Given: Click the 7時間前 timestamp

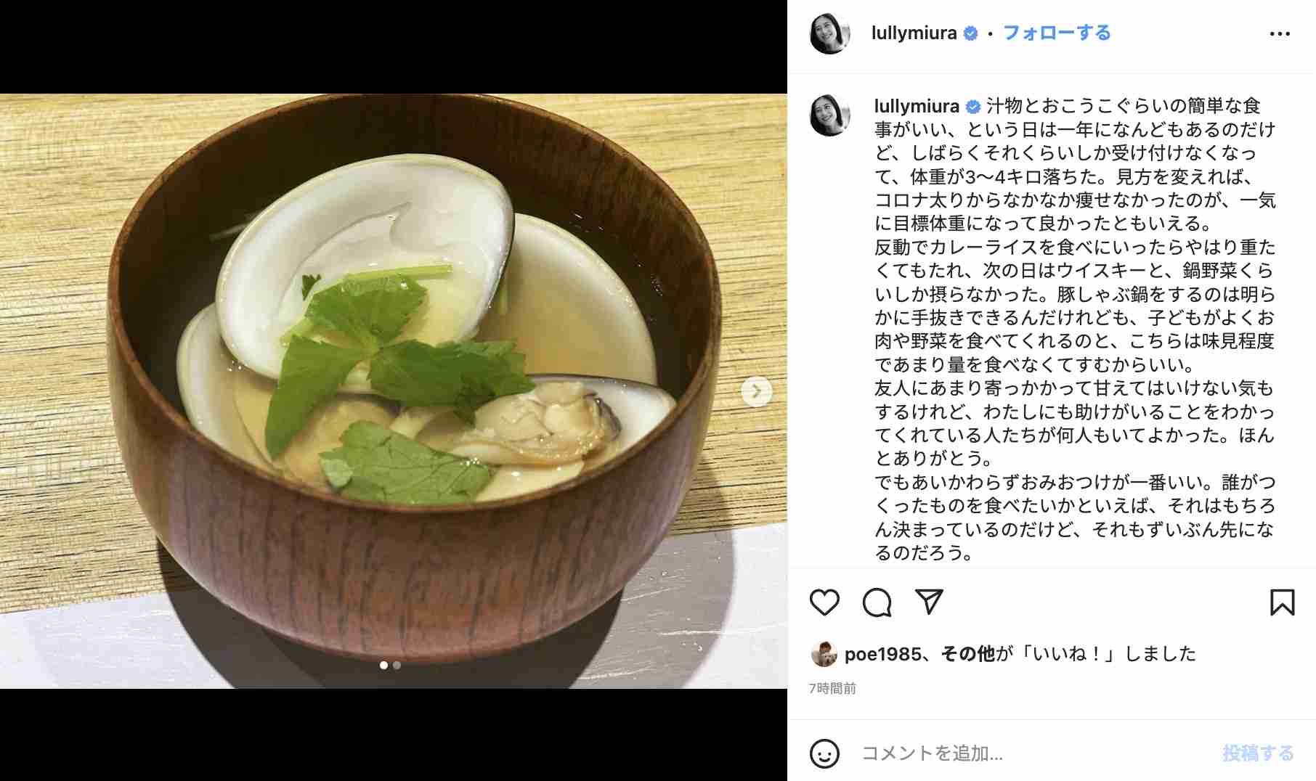Looking at the screenshot, I should point(832,688).
